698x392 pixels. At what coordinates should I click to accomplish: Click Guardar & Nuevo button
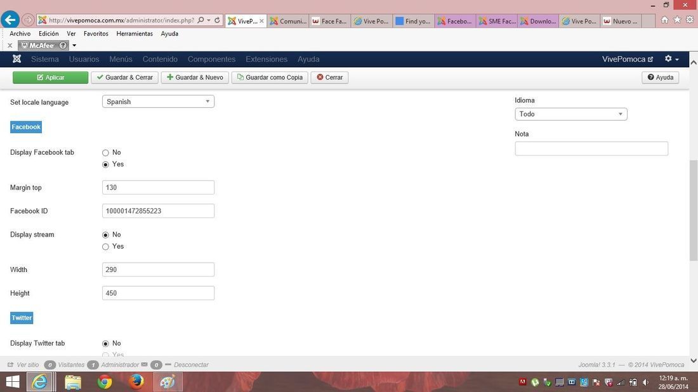[x=195, y=77]
